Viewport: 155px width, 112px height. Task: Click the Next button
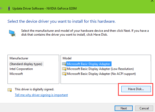(x=124, y=108)
